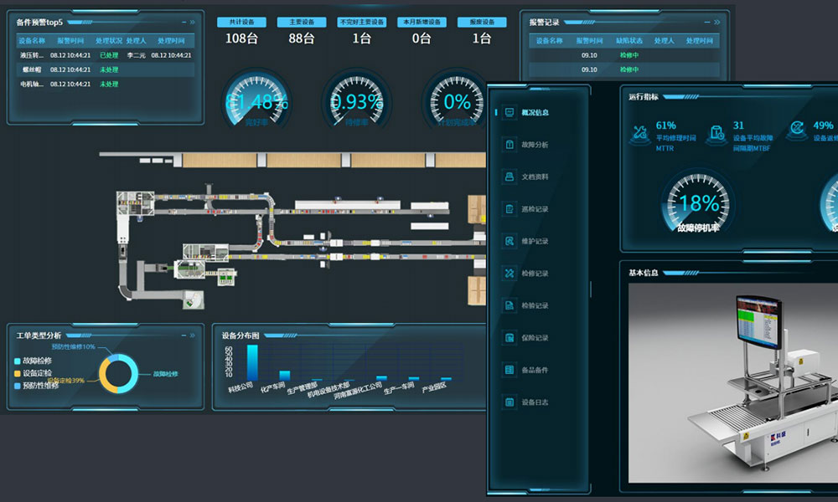Open the 概况信息 menu item
Viewport: 838px width, 502px height.
535,113
